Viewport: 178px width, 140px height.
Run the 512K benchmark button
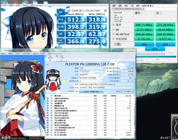point(61,27)
